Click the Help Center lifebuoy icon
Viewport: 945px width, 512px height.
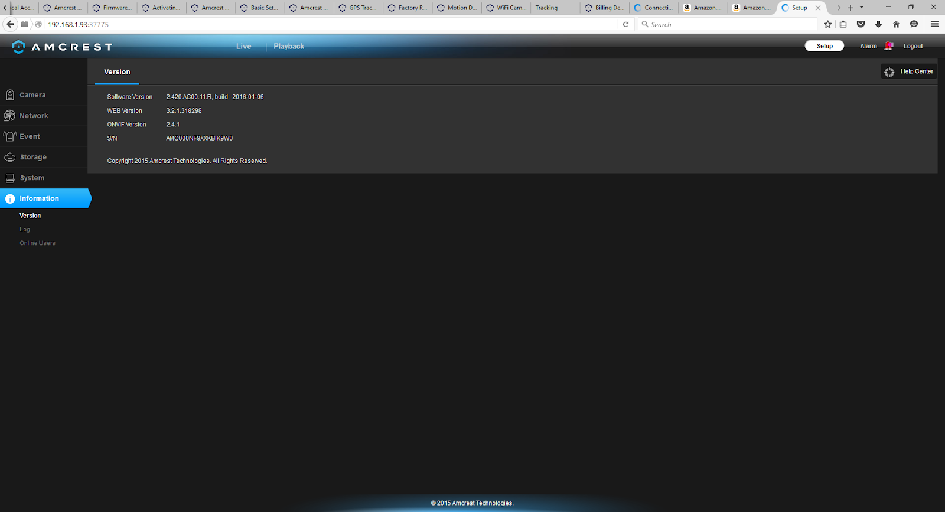coord(889,72)
